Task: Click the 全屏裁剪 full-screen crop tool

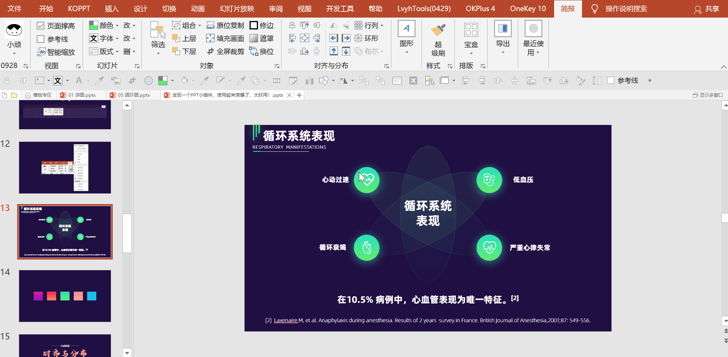Action: pyautogui.click(x=210, y=52)
